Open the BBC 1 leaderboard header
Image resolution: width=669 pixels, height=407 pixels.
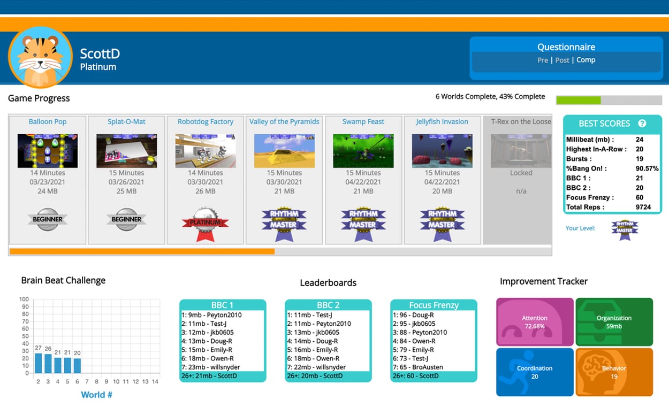(x=222, y=304)
